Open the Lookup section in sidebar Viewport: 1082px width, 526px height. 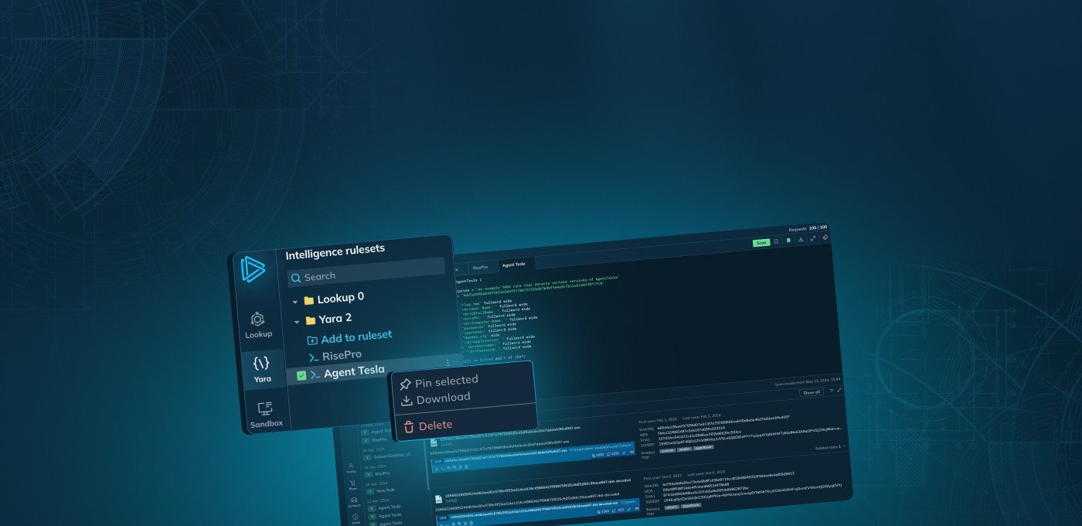[x=258, y=325]
